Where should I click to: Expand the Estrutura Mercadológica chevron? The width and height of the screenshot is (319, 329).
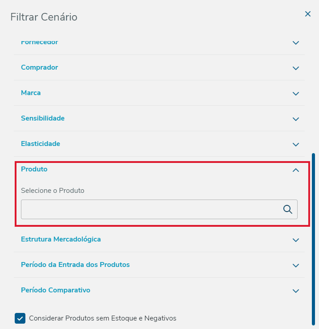click(x=295, y=240)
